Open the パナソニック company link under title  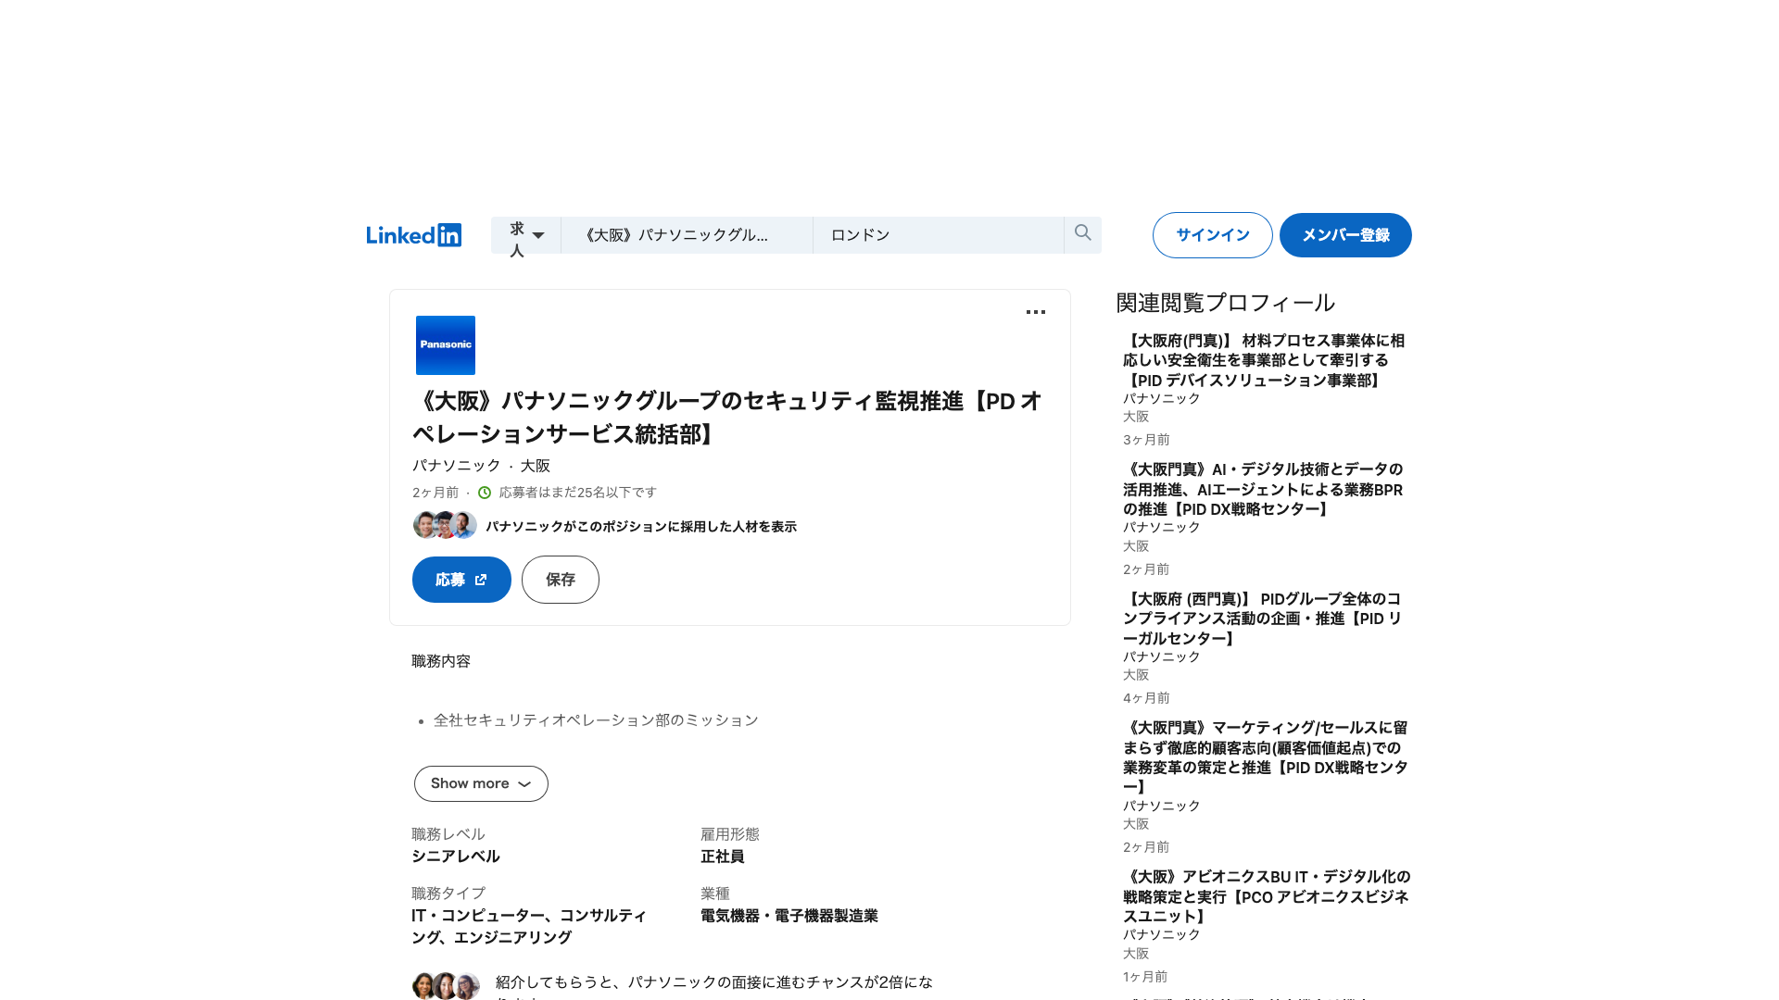click(456, 466)
